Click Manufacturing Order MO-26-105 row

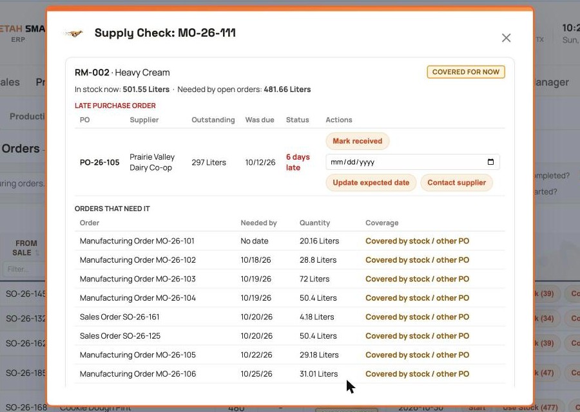[289, 355]
